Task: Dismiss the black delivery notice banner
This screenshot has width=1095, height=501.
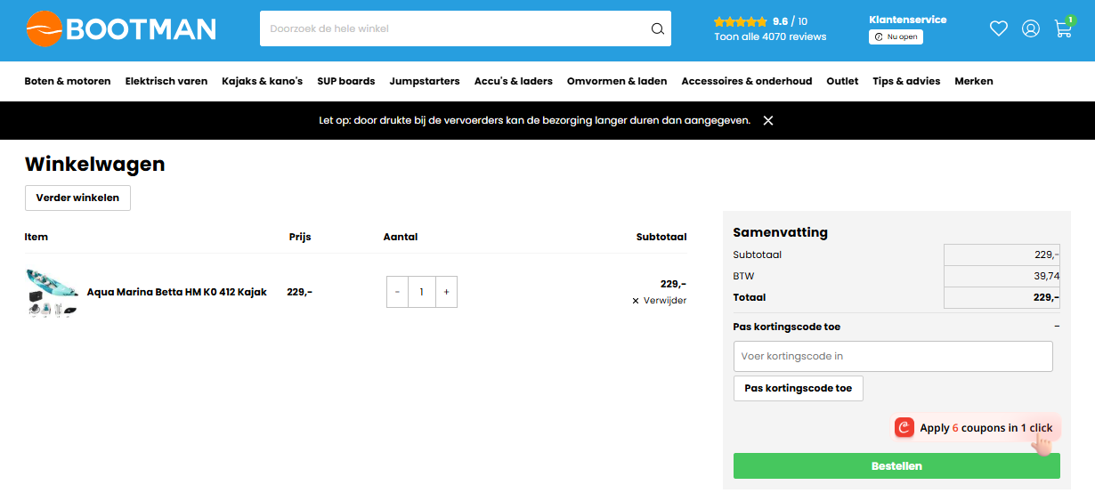Action: pyautogui.click(x=768, y=120)
